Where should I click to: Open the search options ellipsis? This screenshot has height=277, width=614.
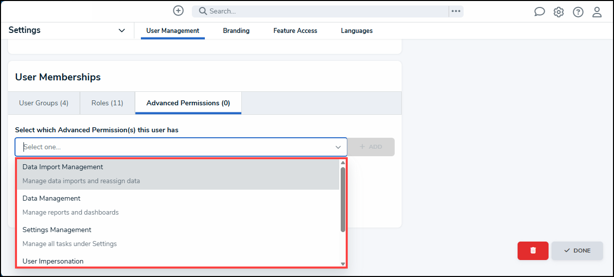[x=456, y=11]
